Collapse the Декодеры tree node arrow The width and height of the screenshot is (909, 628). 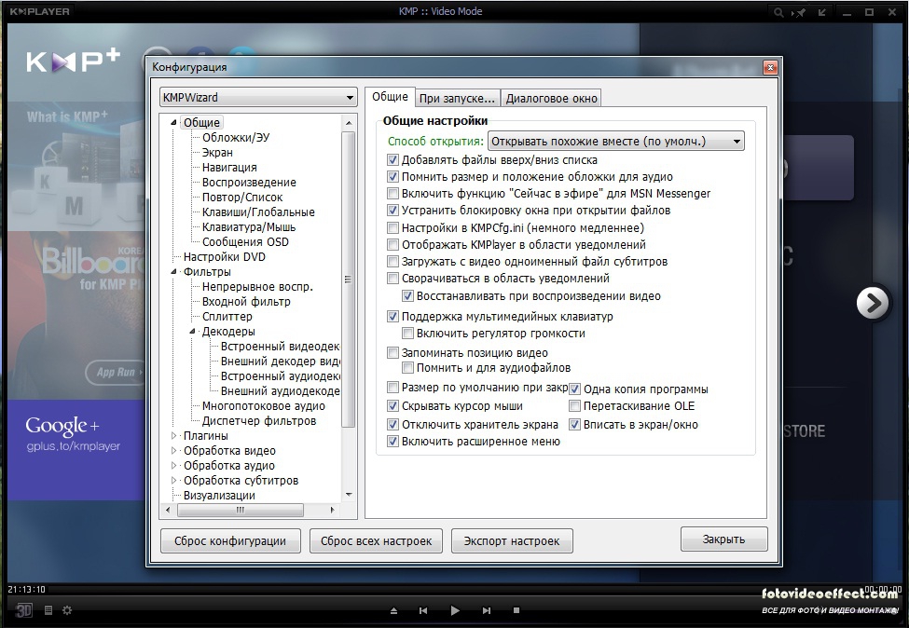point(192,332)
